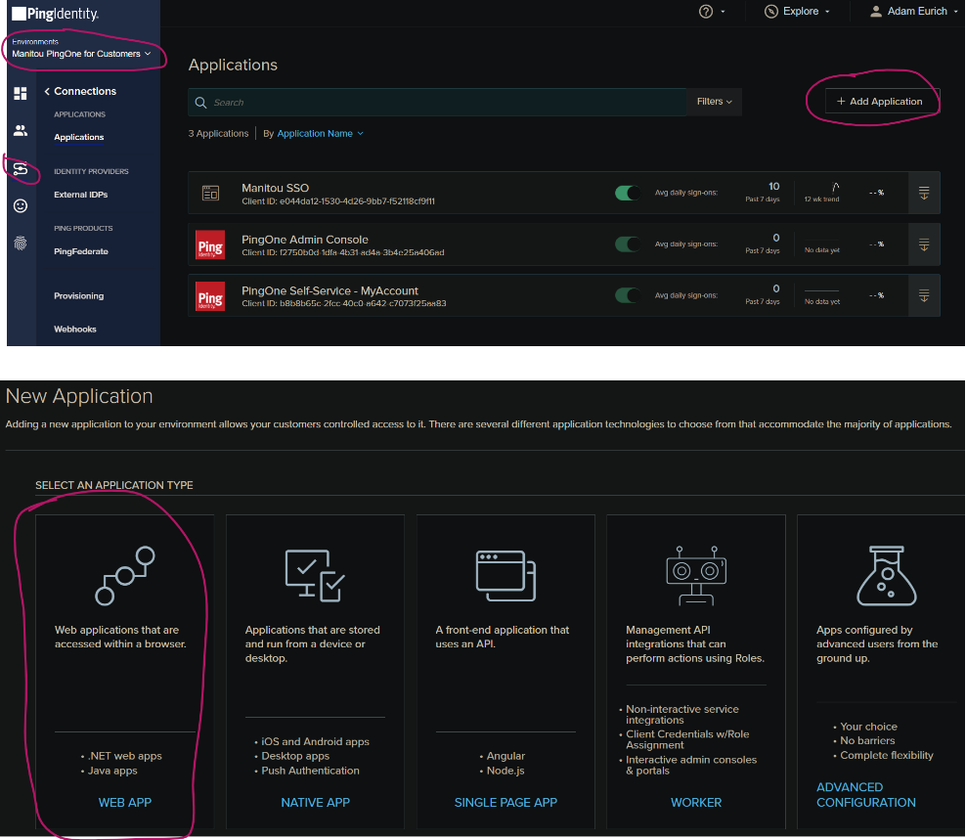Screen dimensions: 966x840
Task: Toggle the PingOne Admin Console switch
Action: [628, 244]
